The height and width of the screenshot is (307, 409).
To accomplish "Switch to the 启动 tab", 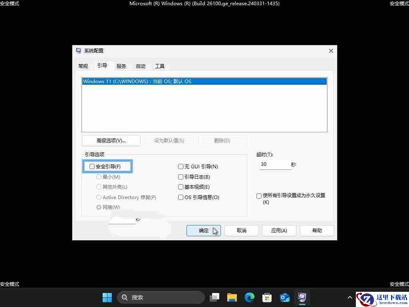I will click(x=141, y=66).
